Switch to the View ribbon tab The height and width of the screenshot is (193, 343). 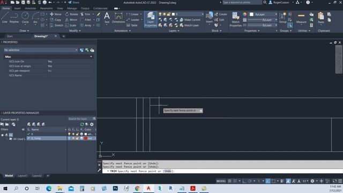coord(59,9)
